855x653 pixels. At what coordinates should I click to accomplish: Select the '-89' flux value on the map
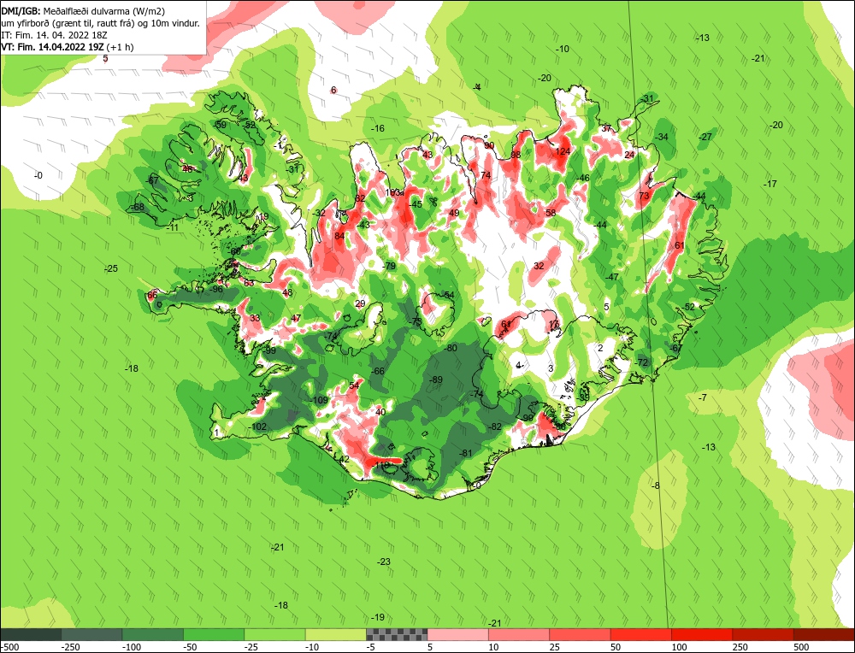tap(436, 379)
